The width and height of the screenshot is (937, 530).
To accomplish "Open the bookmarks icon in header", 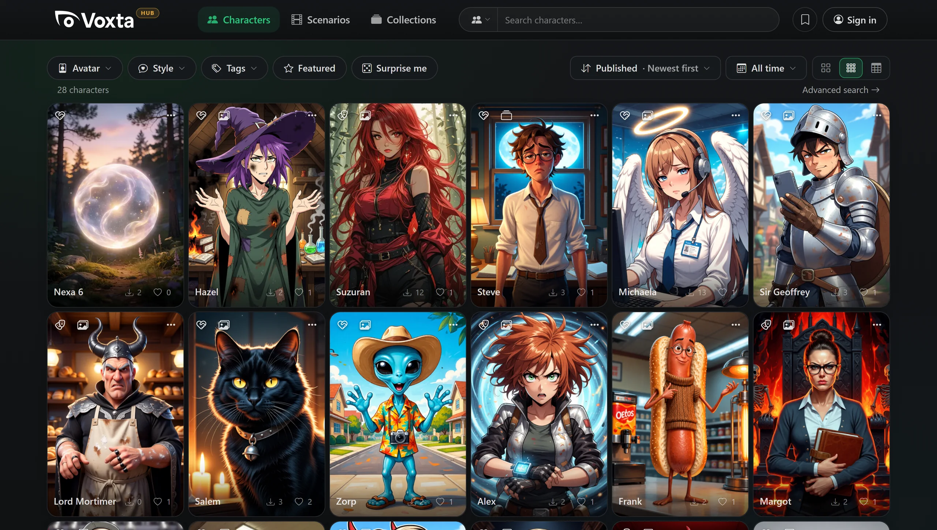I will (805, 20).
